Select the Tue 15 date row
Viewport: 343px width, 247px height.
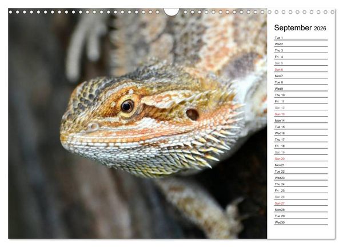tap(301, 127)
